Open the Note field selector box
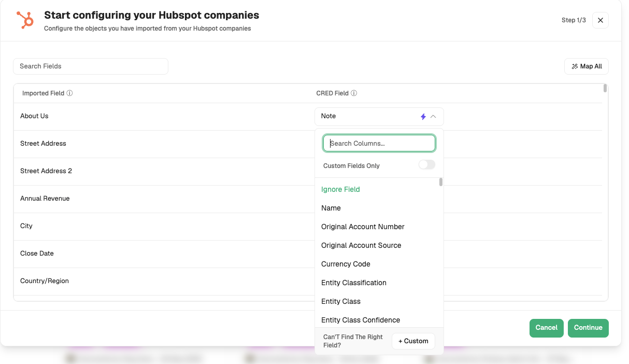Image resolution: width=629 pixels, height=364 pixels. pos(379,117)
